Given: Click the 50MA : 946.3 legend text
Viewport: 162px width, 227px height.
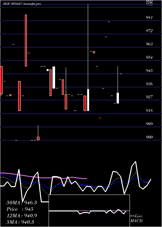Looking at the screenshot, I should [22, 203].
